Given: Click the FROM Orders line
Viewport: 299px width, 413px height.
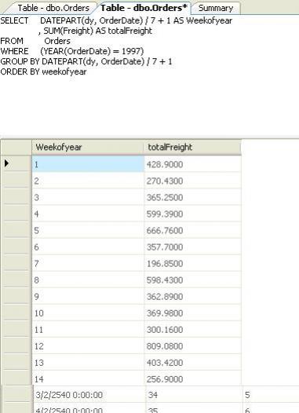Looking at the screenshot, I should pos(35,41).
